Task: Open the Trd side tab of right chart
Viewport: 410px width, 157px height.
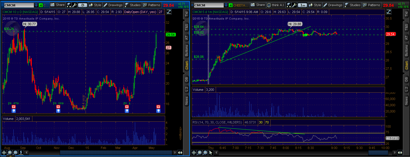Action: click(x=406, y=13)
